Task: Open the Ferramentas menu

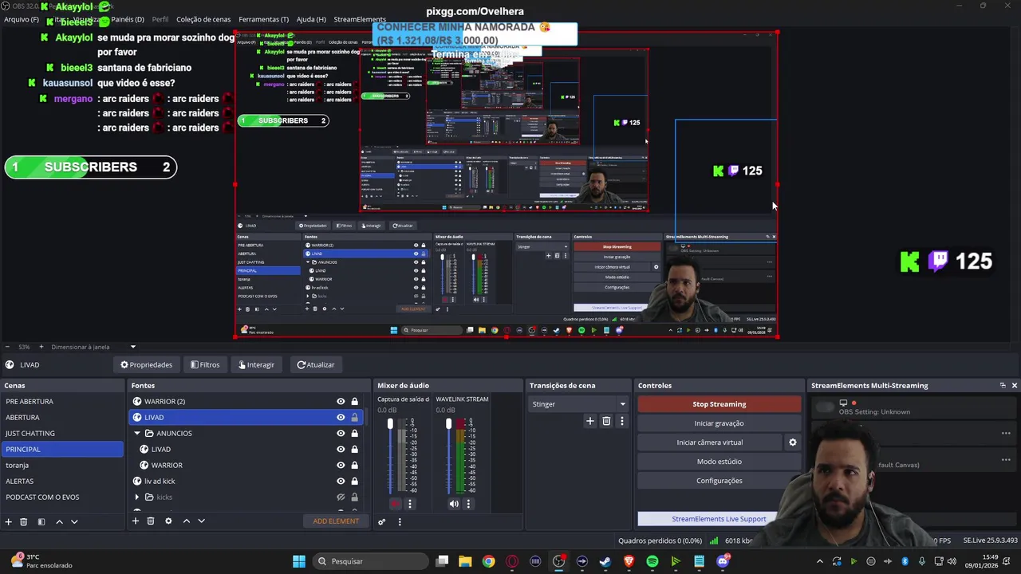Action: pyautogui.click(x=264, y=19)
